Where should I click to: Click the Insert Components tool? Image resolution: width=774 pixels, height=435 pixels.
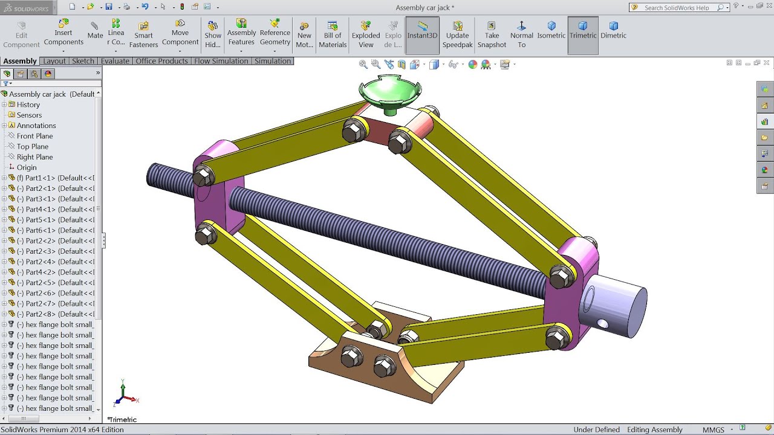63,33
